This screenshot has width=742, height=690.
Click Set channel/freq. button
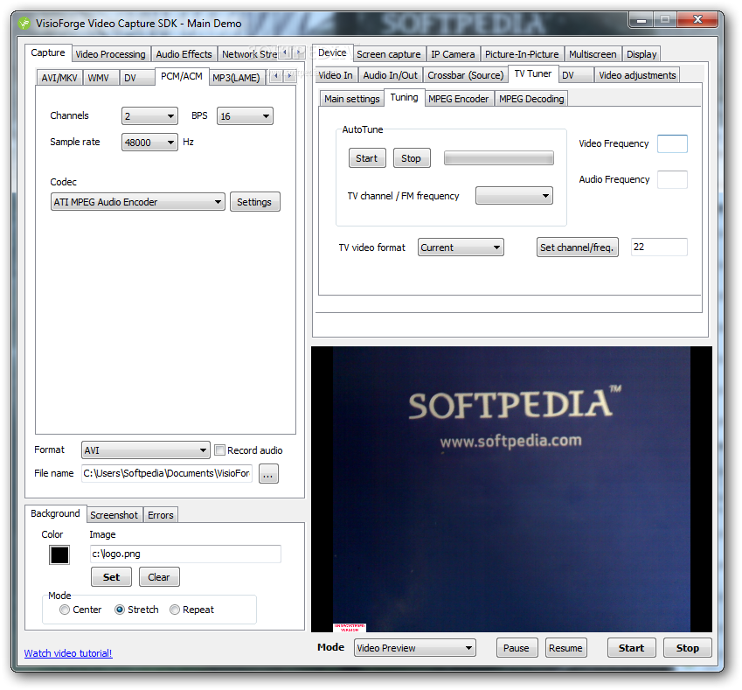(578, 247)
